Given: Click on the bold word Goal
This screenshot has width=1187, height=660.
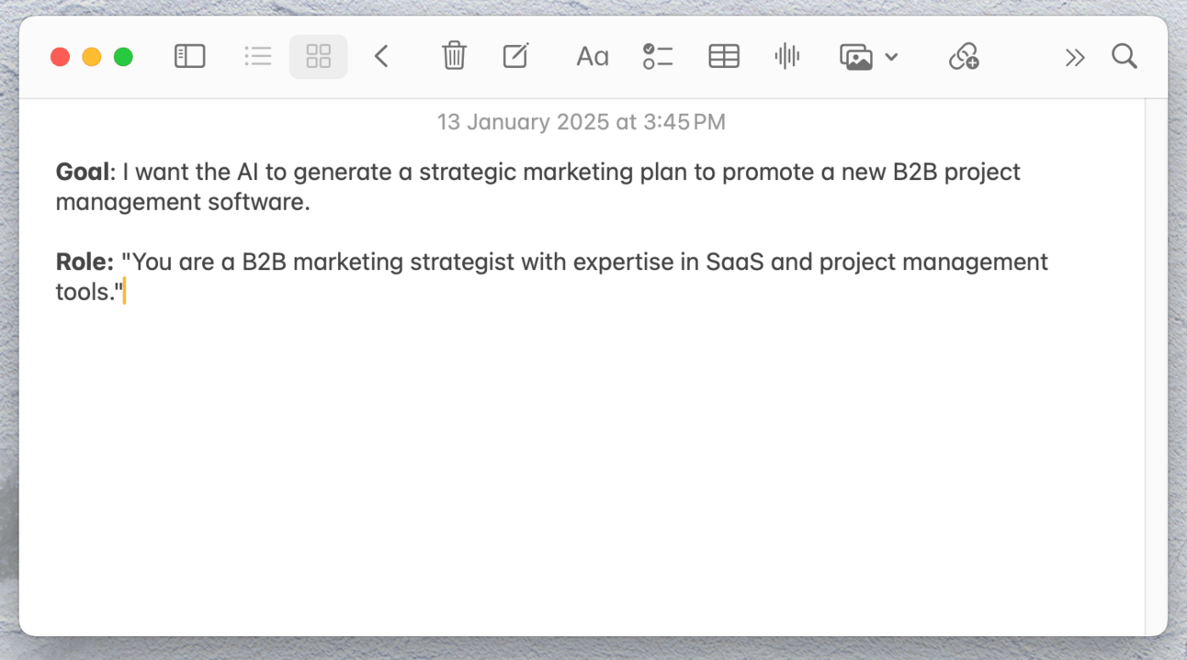Looking at the screenshot, I should point(83,173).
